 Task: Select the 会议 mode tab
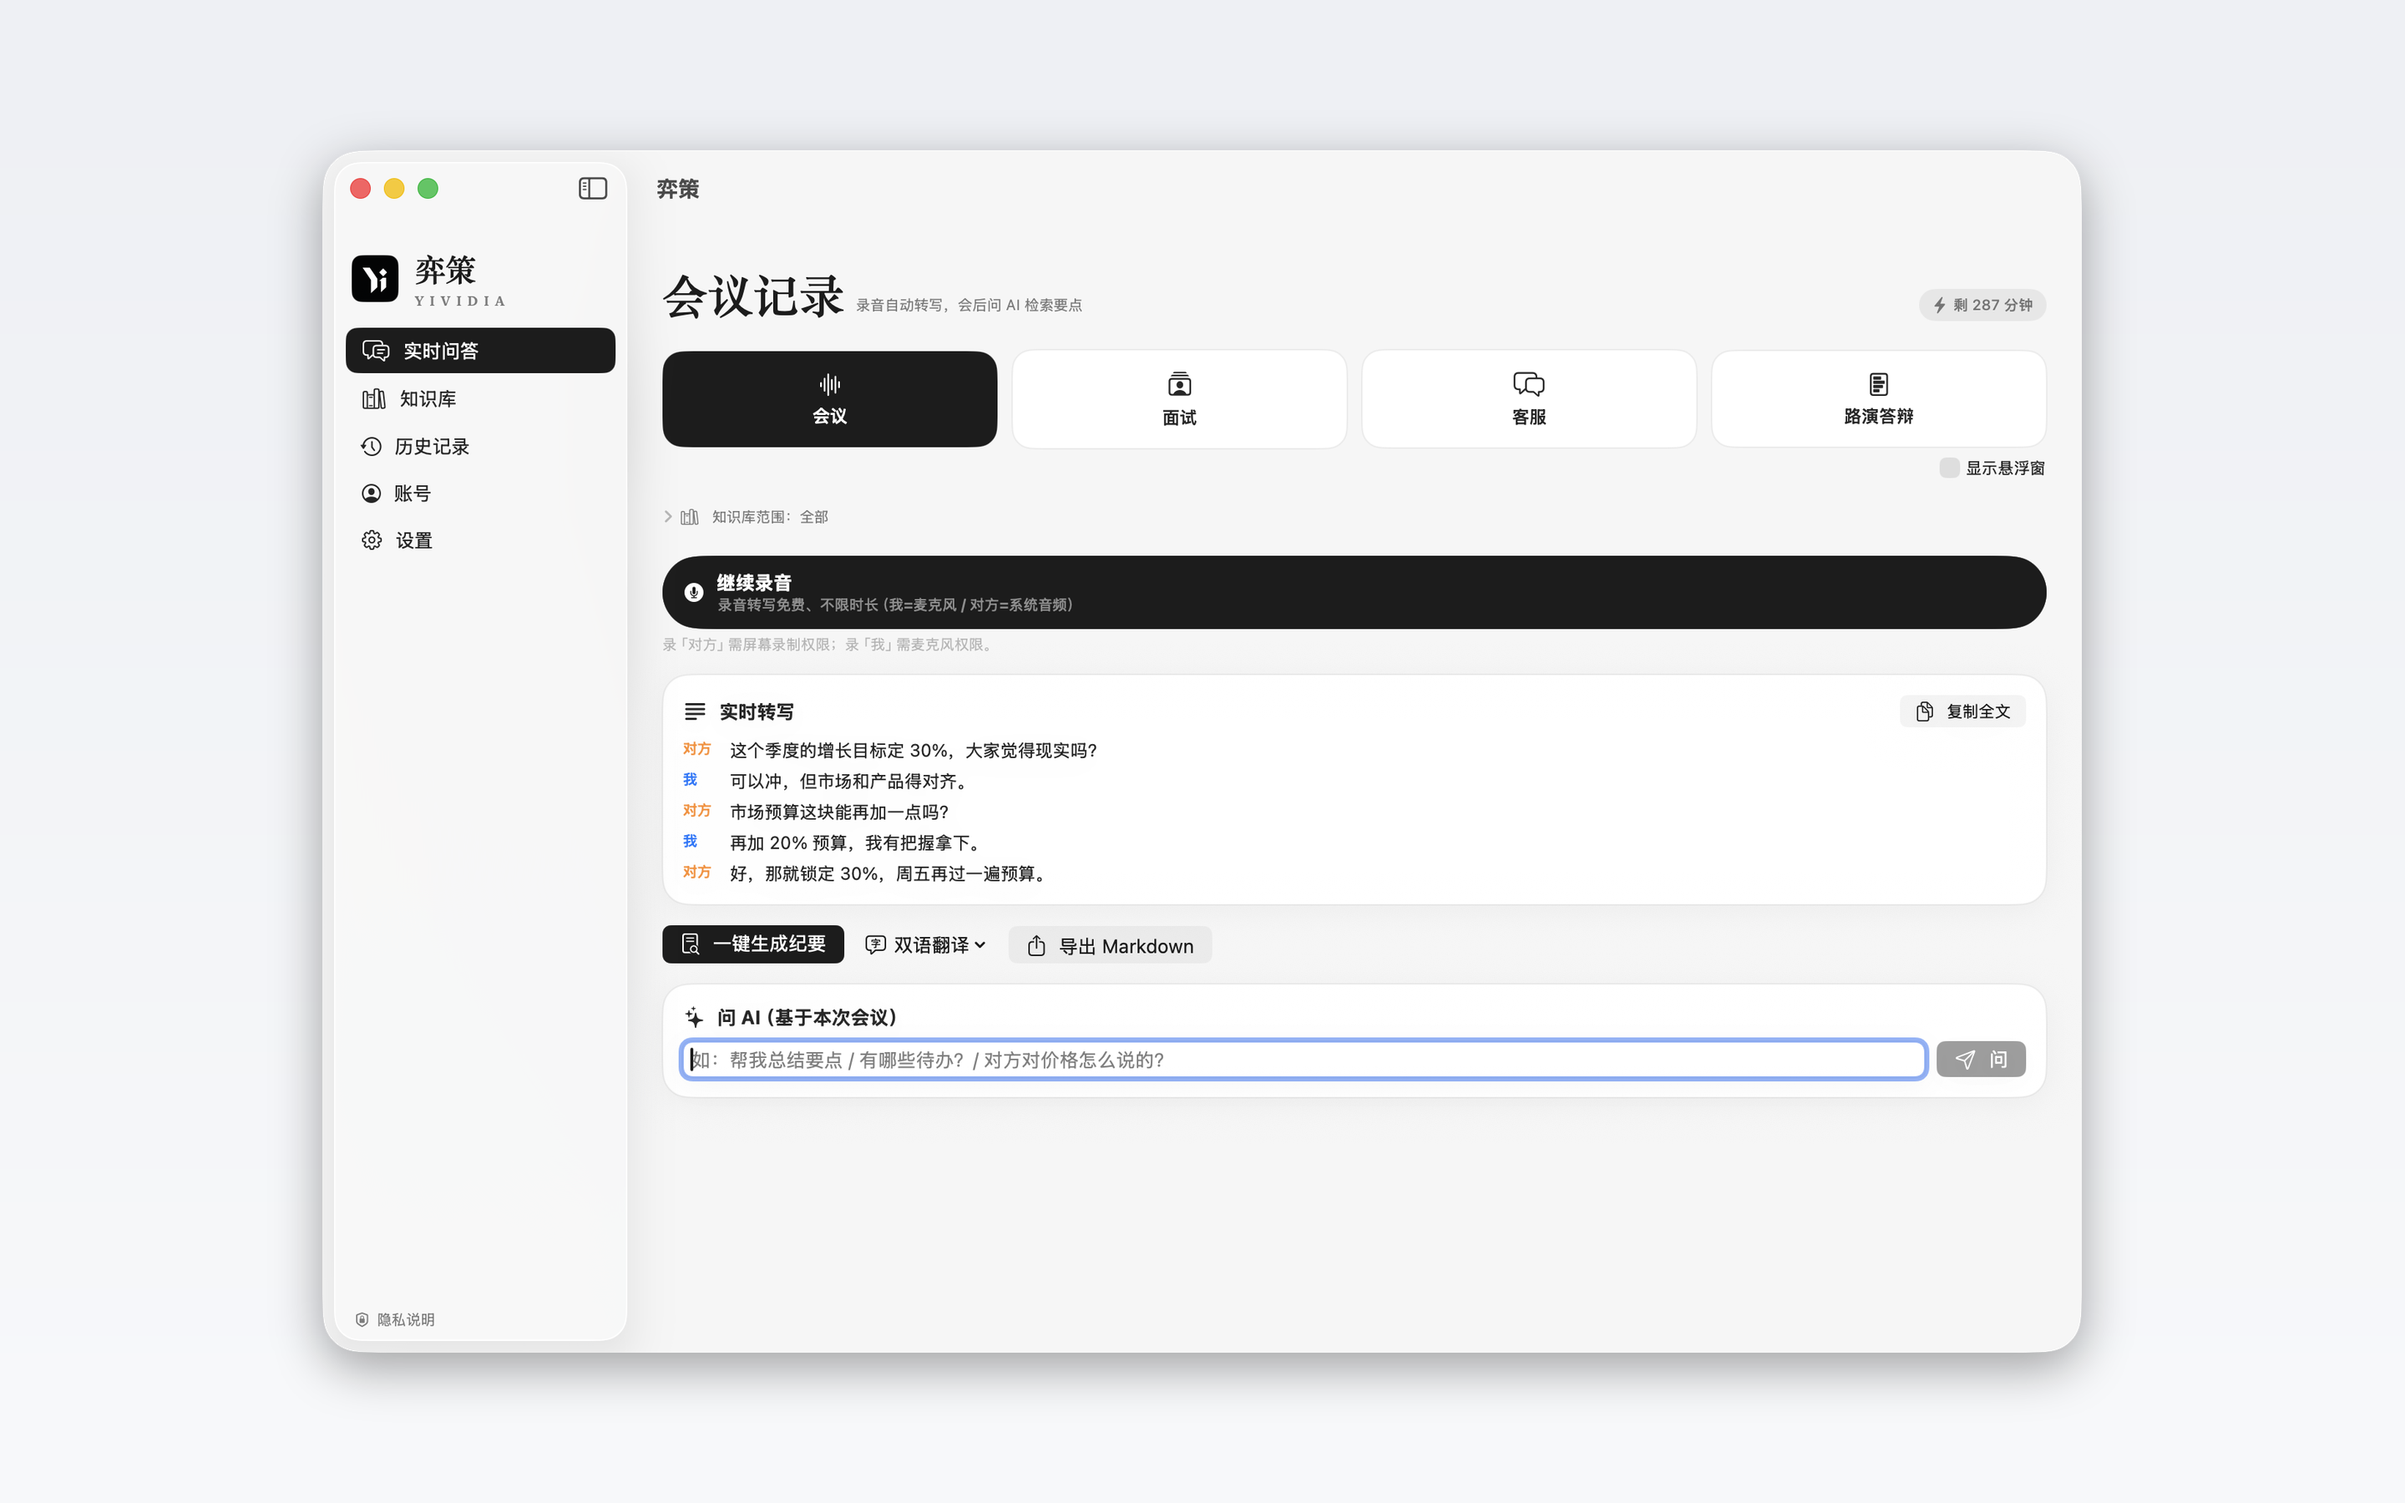click(830, 398)
